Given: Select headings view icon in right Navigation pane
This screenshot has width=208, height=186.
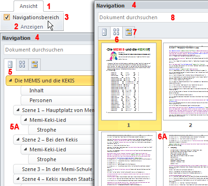Looking at the screenshot, I should (x=104, y=32).
